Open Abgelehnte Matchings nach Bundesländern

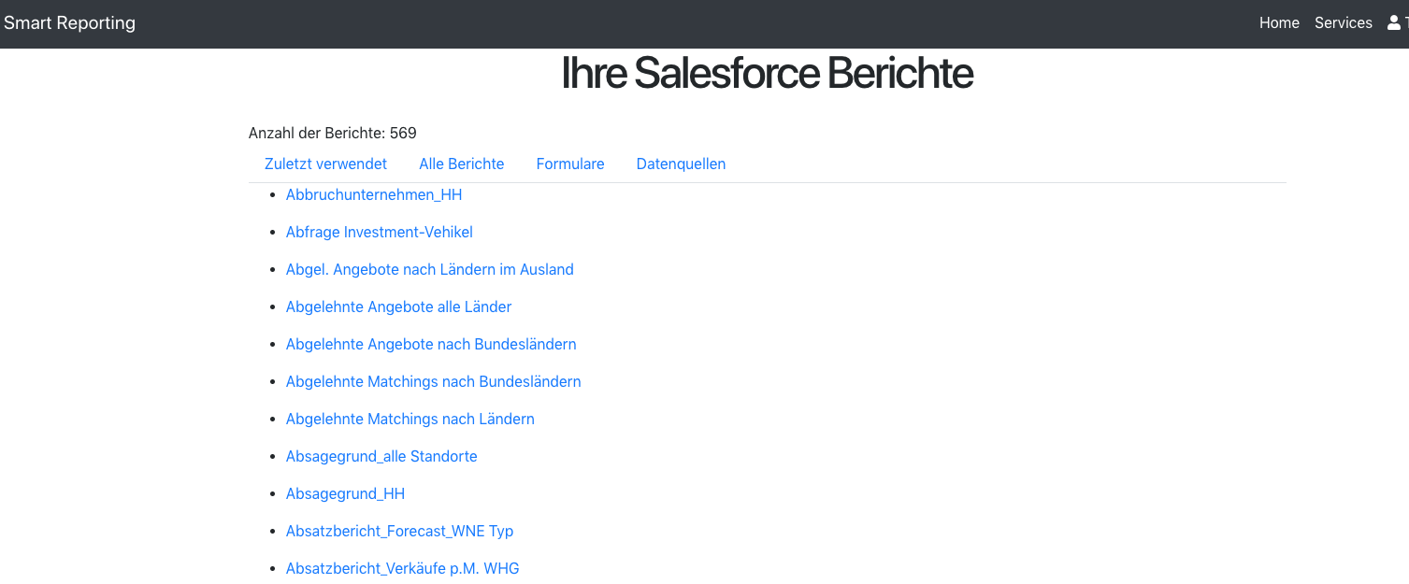[434, 381]
